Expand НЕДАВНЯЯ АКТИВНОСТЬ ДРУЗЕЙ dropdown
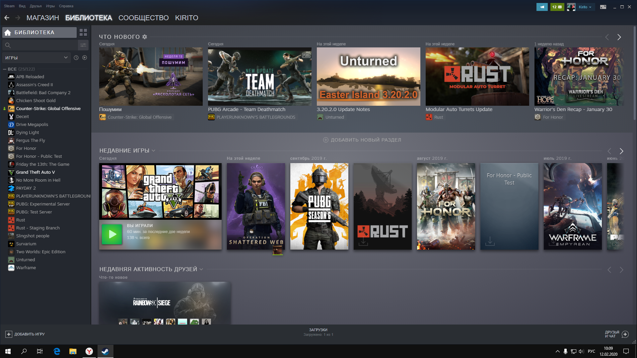Screen dimensions: 637x358 click(201, 269)
